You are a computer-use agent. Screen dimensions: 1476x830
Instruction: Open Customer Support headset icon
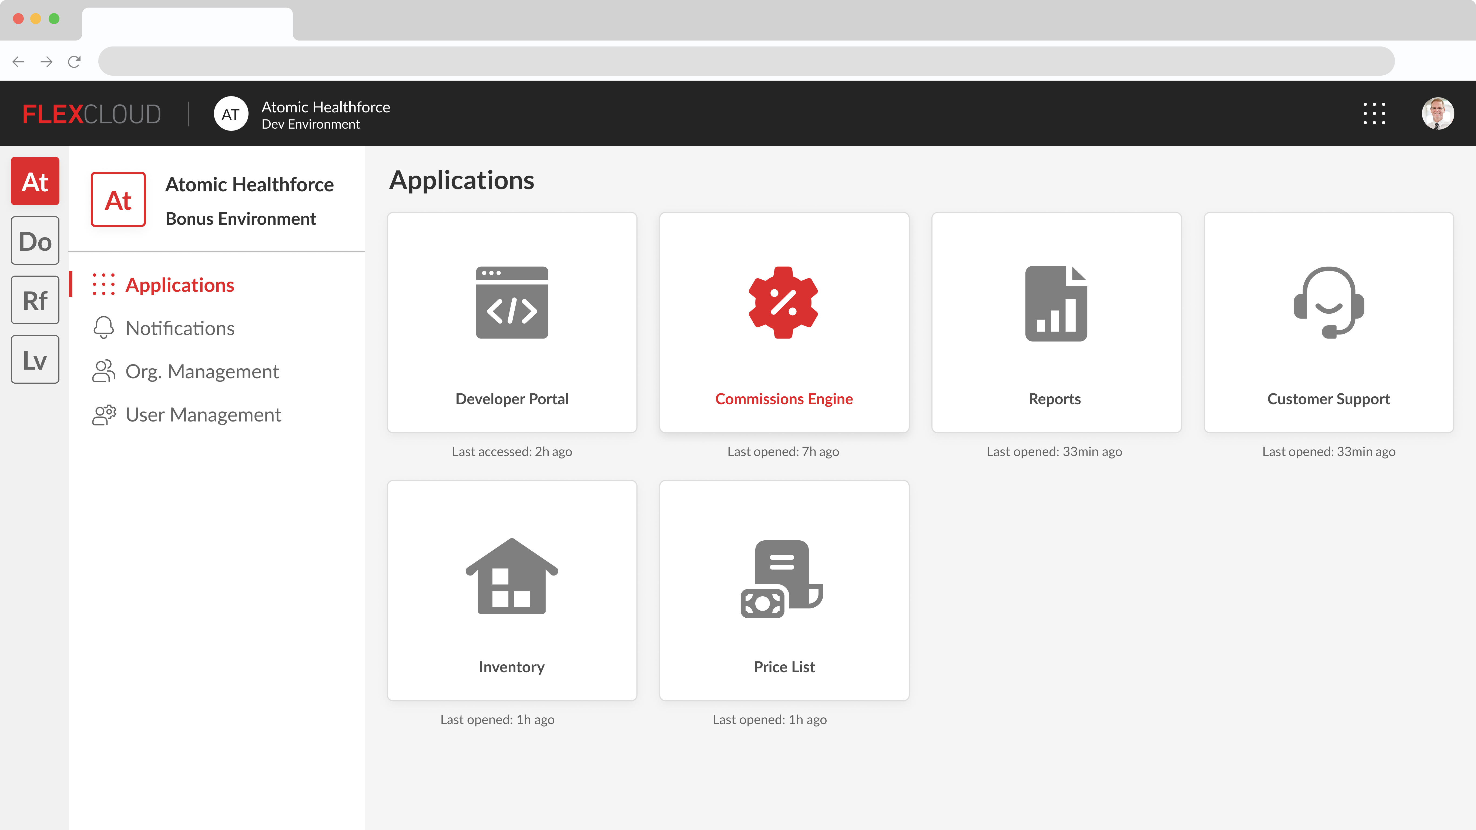[1328, 303]
